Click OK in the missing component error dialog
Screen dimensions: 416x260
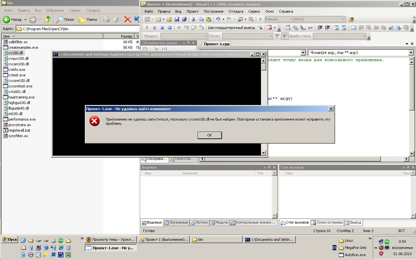pyautogui.click(x=210, y=135)
